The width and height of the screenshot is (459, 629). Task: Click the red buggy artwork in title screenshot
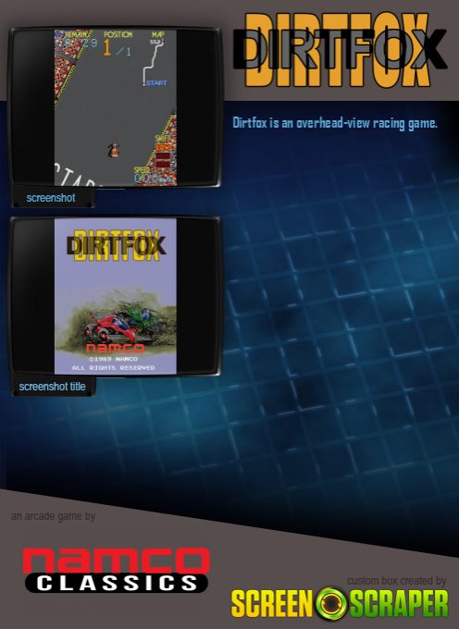[113, 327]
